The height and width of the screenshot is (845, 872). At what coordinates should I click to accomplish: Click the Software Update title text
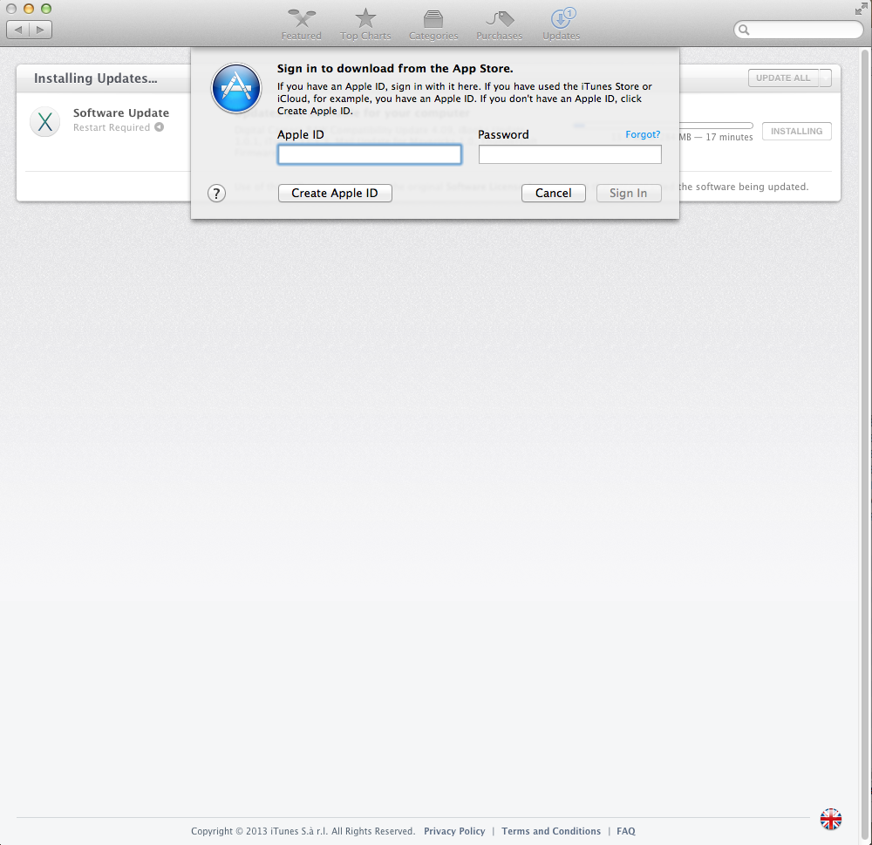(121, 112)
